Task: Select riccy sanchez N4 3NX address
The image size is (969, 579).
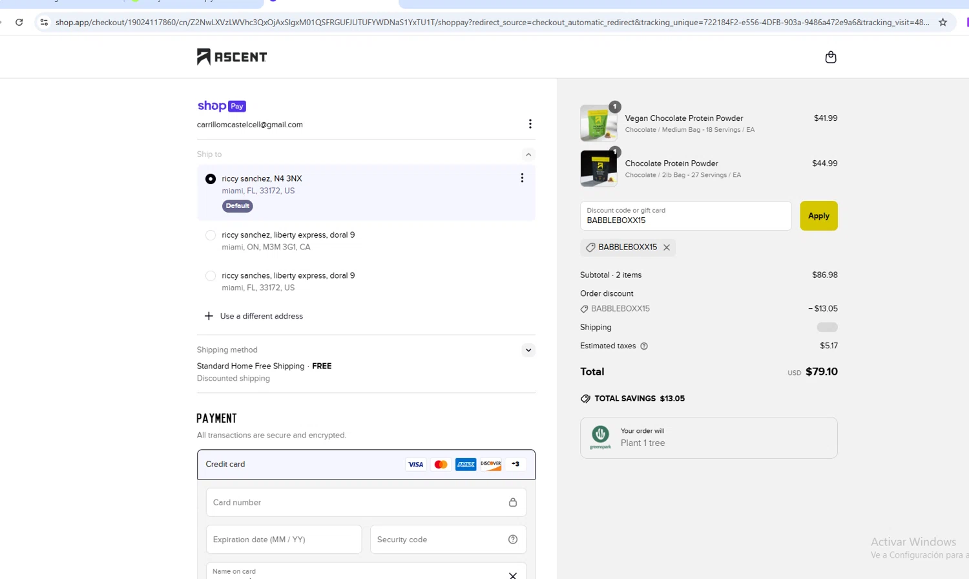Action: [x=211, y=179]
